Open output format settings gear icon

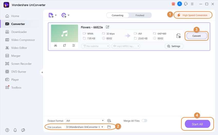109,121
